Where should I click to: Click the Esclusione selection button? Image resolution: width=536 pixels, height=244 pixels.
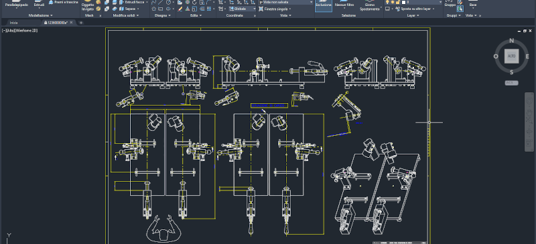(x=324, y=6)
